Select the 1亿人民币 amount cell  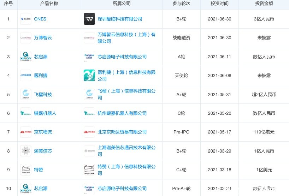[x=264, y=151]
